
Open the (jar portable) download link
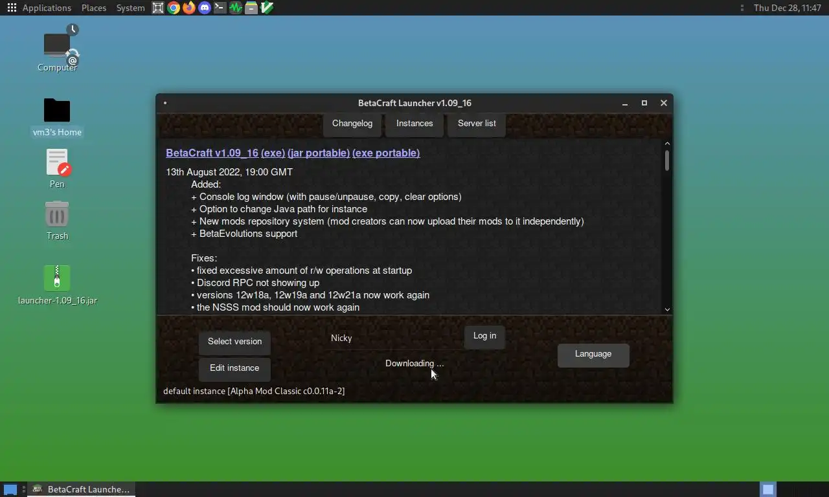click(319, 153)
